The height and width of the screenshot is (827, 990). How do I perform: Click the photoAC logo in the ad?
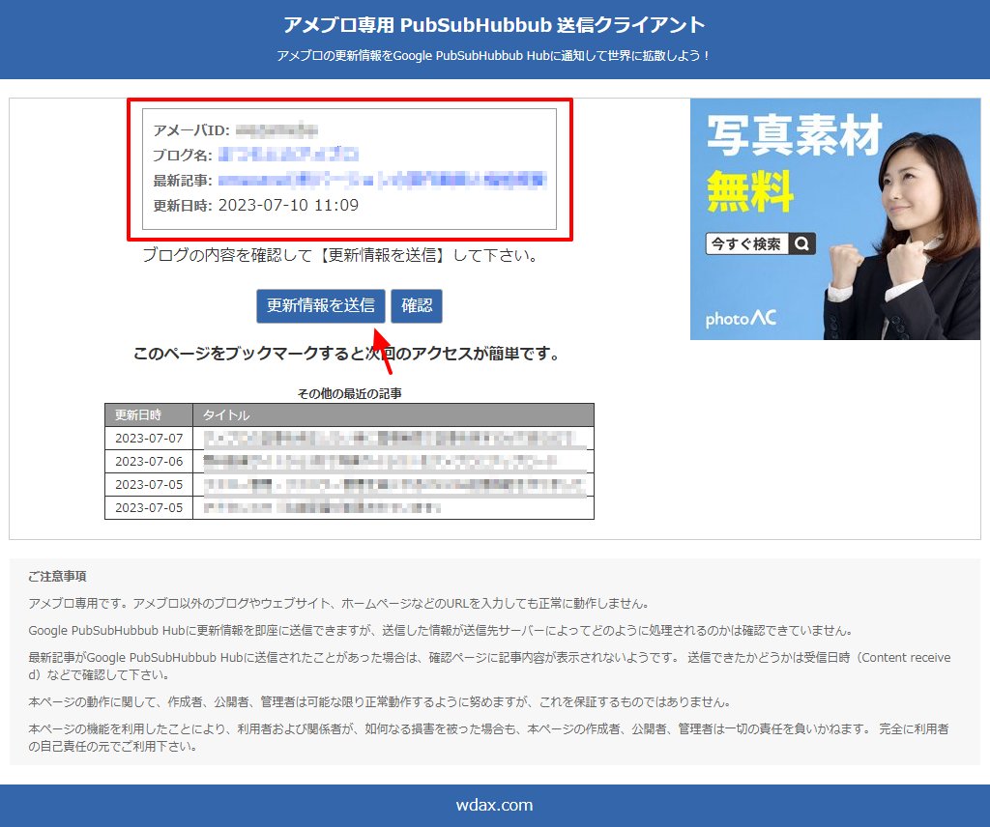[742, 318]
